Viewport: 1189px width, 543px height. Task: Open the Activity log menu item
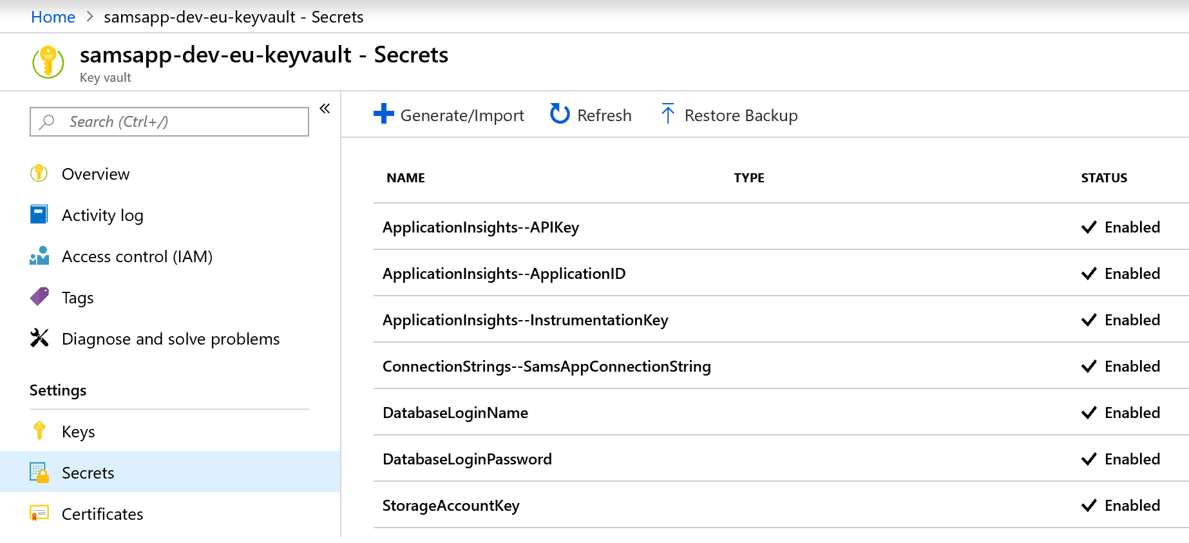coord(102,215)
